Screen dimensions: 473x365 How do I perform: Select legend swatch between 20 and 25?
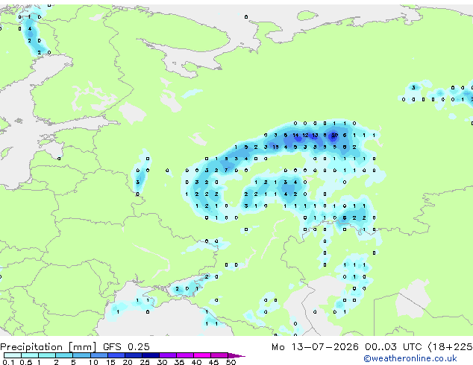click(x=134, y=355)
